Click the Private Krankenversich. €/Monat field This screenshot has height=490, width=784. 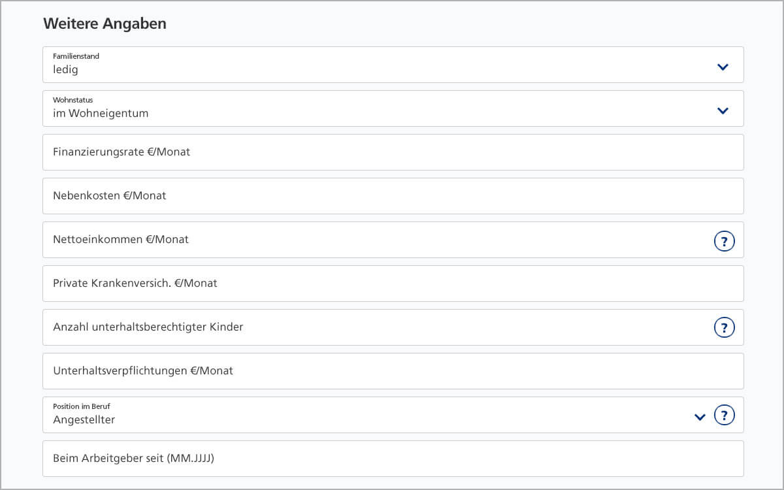[393, 284]
